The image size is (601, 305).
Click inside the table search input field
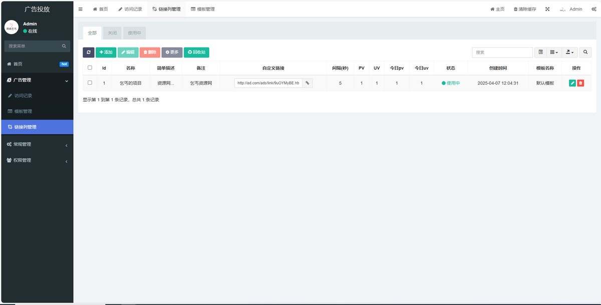[x=501, y=52]
